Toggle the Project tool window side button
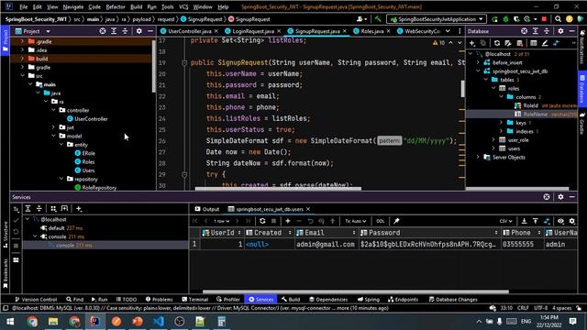This screenshot has height=330, width=587. 5,40
